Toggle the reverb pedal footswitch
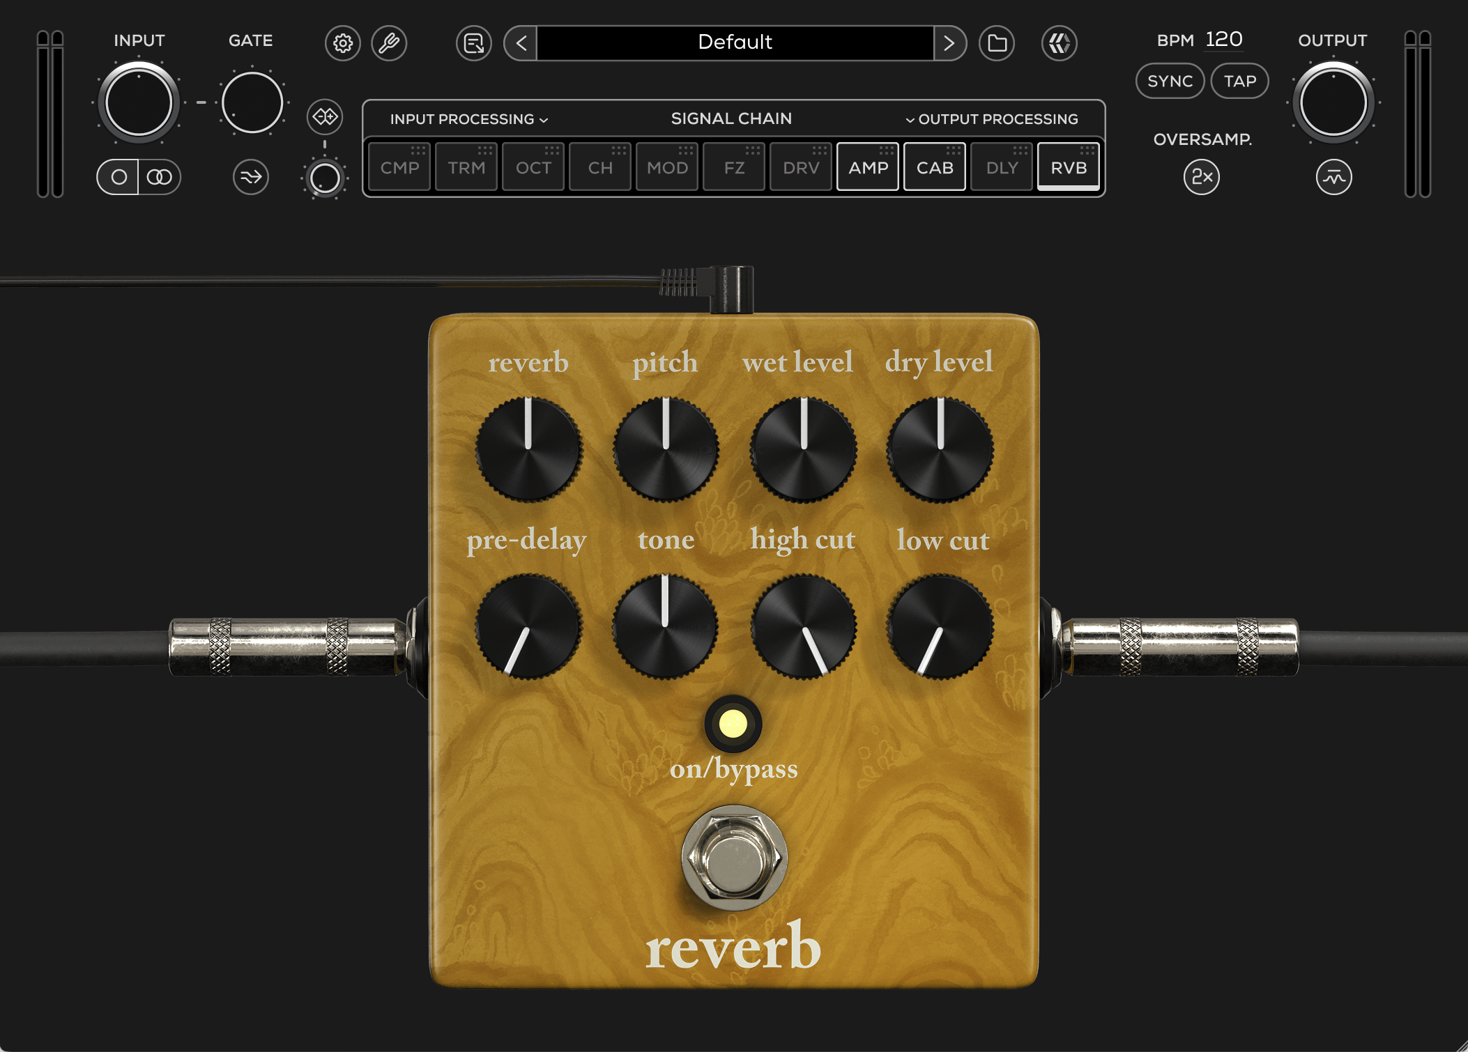This screenshot has height=1052, width=1468. point(734,858)
